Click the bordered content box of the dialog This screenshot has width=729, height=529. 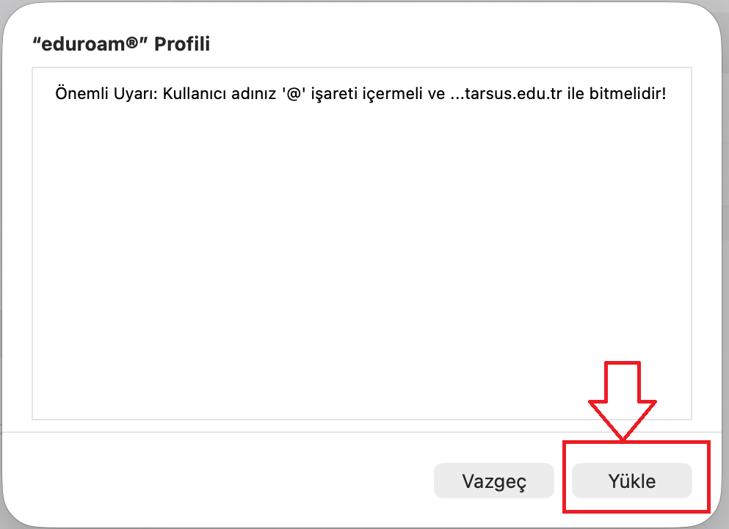[x=362, y=242]
